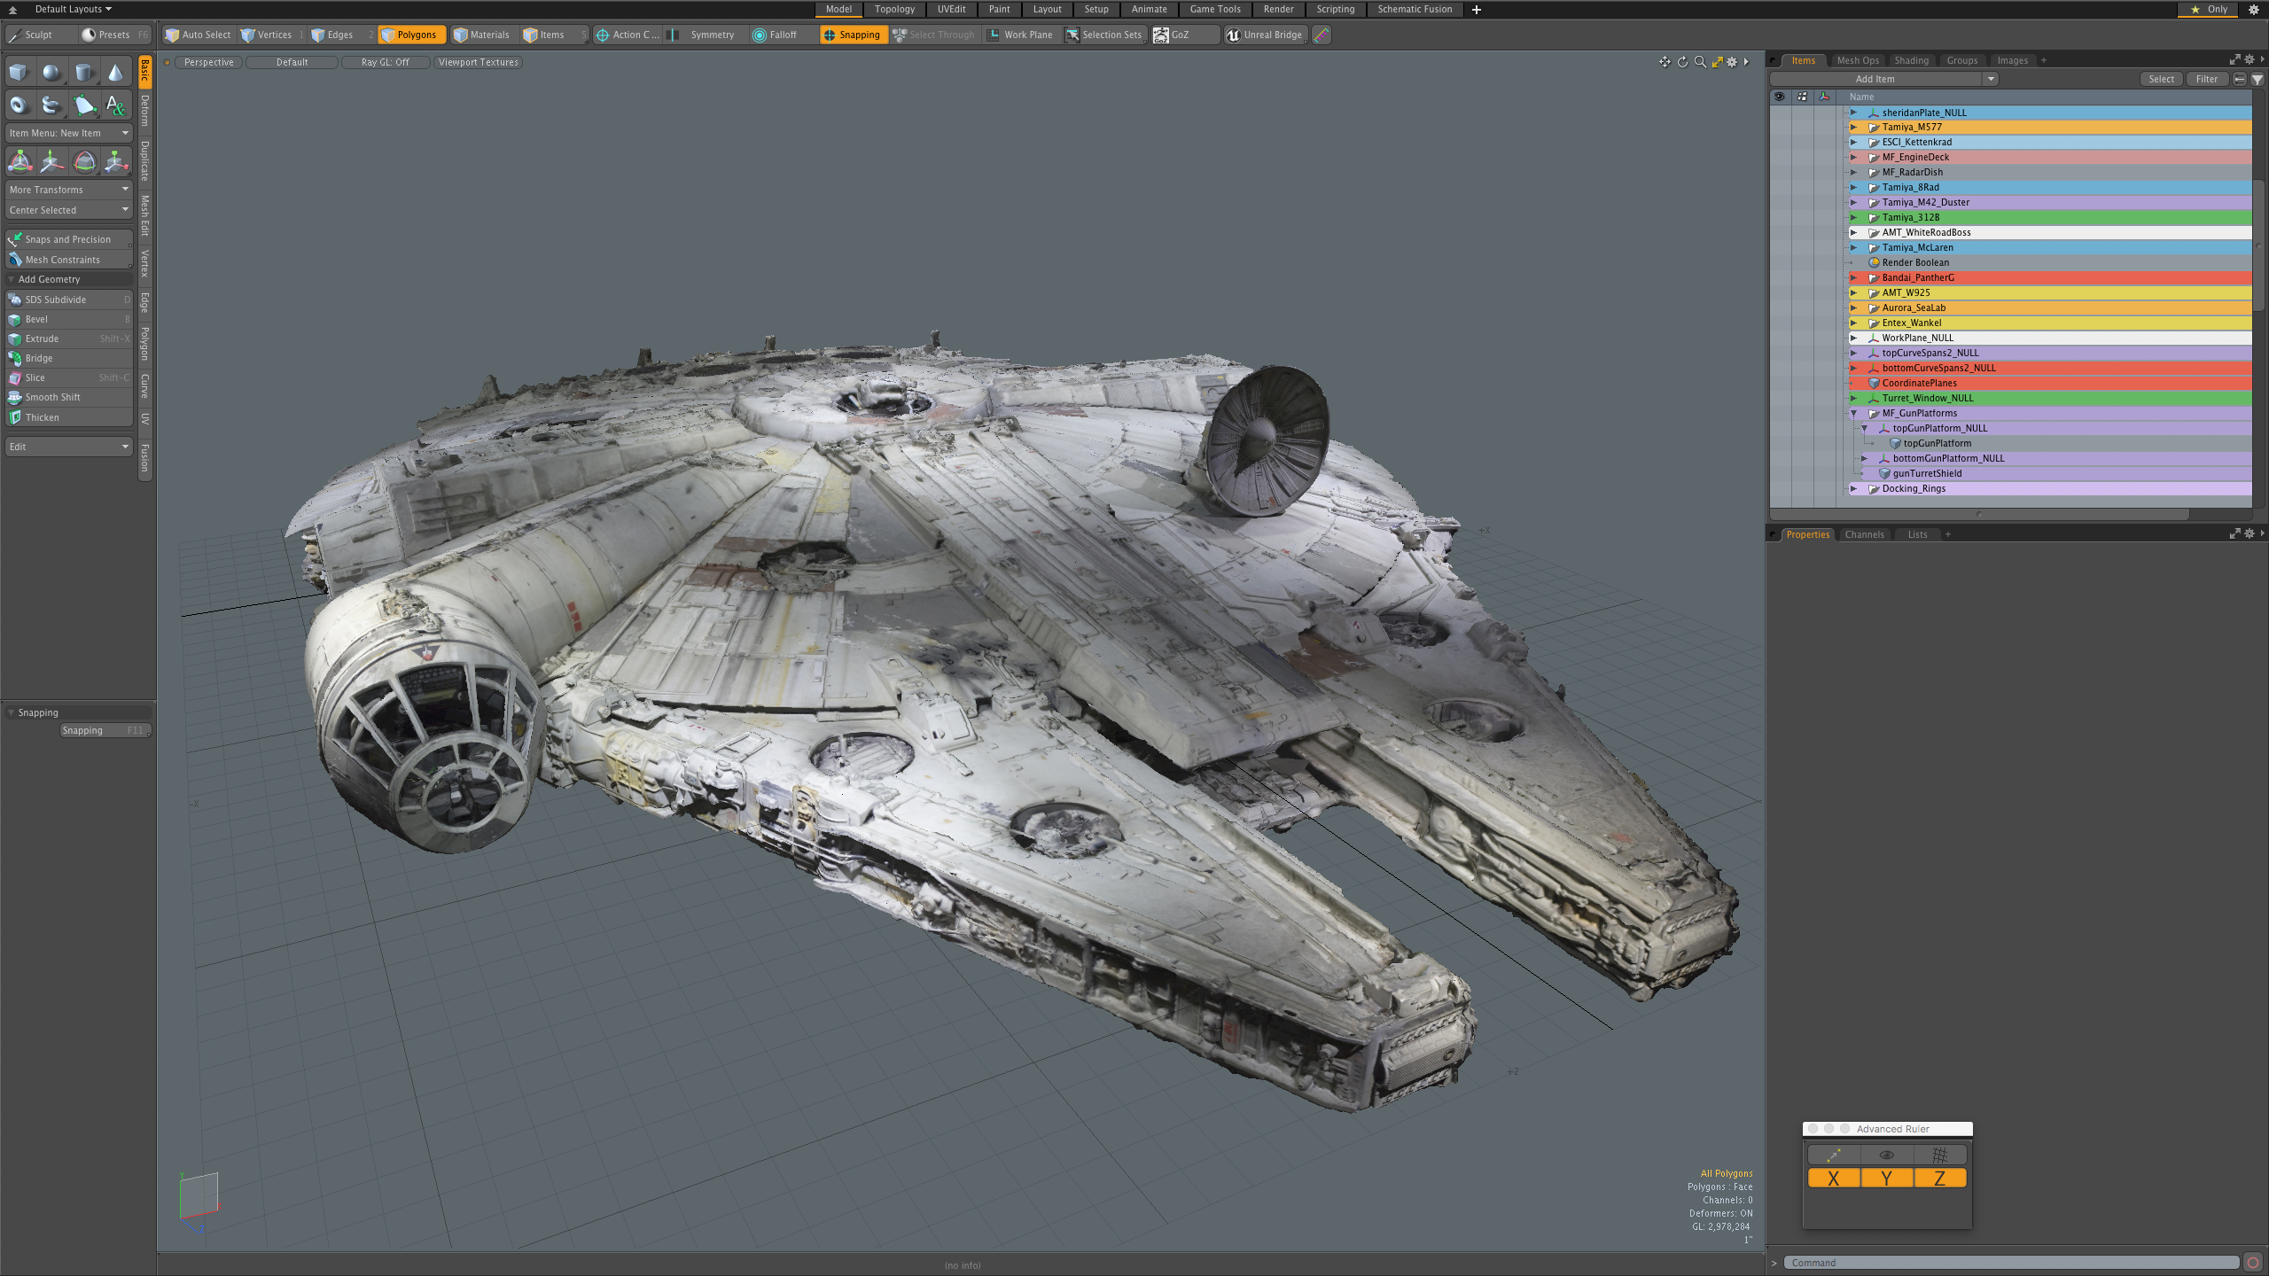Toggle Y axis in Advanced Ruler
This screenshot has width=2269, height=1276.
coord(1886,1179)
